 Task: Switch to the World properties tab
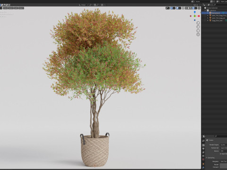click(203, 160)
